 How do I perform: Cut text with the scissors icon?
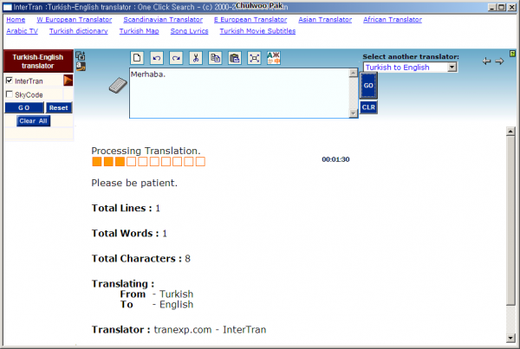pyautogui.click(x=196, y=58)
